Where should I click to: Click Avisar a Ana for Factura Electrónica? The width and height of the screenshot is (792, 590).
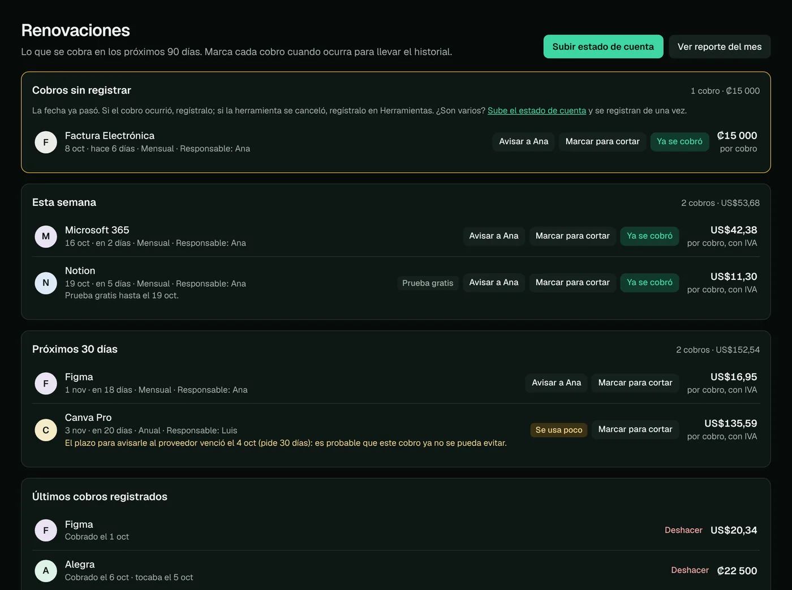point(523,141)
